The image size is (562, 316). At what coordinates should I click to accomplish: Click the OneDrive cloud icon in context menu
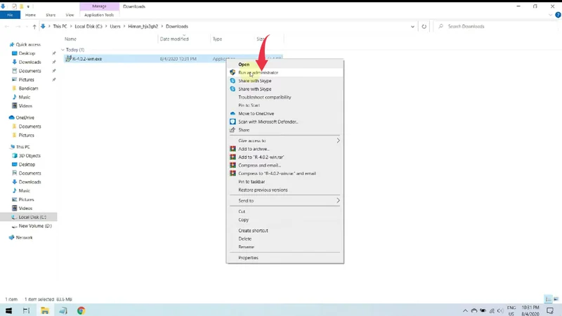233,114
